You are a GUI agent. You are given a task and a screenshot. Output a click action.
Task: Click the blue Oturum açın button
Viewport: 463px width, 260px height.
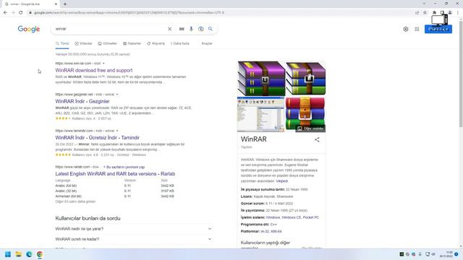pyautogui.click(x=438, y=29)
